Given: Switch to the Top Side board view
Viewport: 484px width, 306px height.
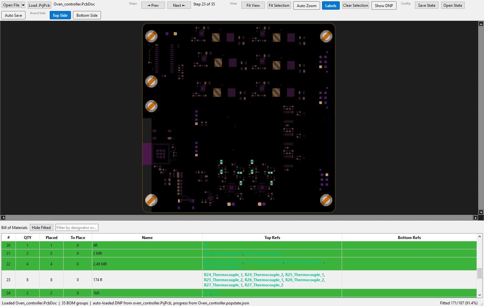Looking at the screenshot, I should pyautogui.click(x=60, y=15).
